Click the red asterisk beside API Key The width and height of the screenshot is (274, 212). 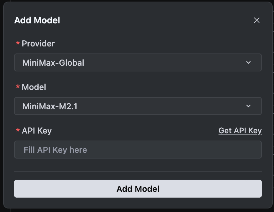coord(18,131)
